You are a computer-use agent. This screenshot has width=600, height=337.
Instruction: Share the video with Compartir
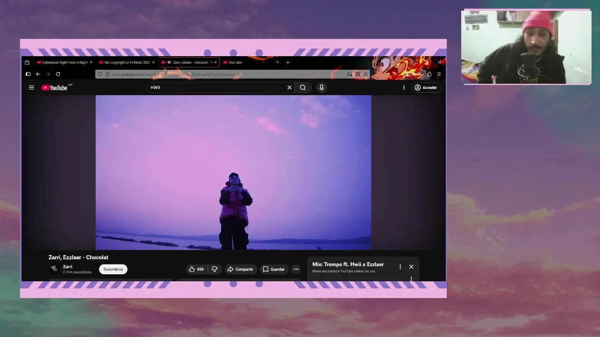click(240, 269)
